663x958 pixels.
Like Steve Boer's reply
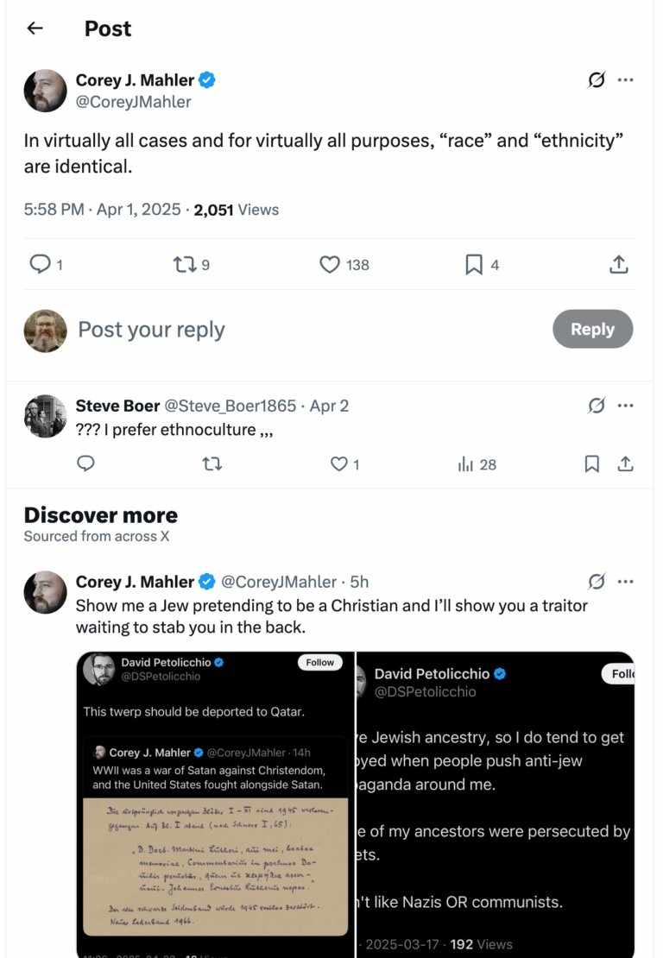point(339,464)
